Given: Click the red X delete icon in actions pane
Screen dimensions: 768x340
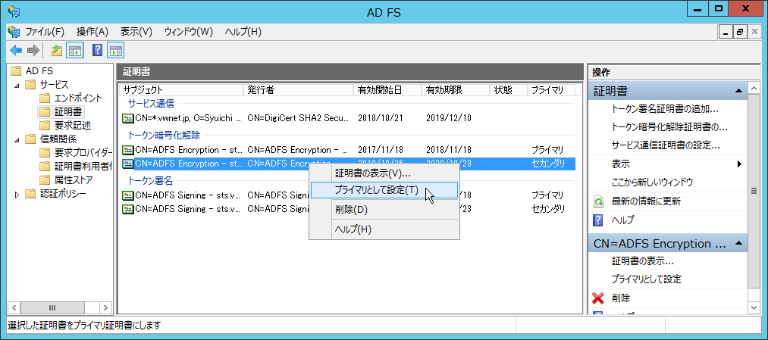Looking at the screenshot, I should [x=598, y=298].
